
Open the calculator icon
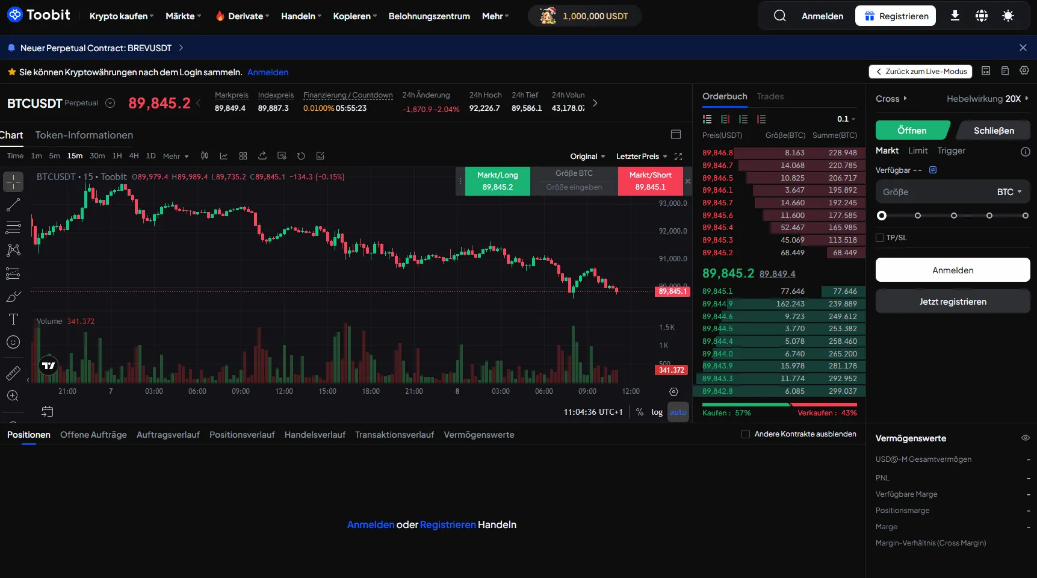point(986,71)
